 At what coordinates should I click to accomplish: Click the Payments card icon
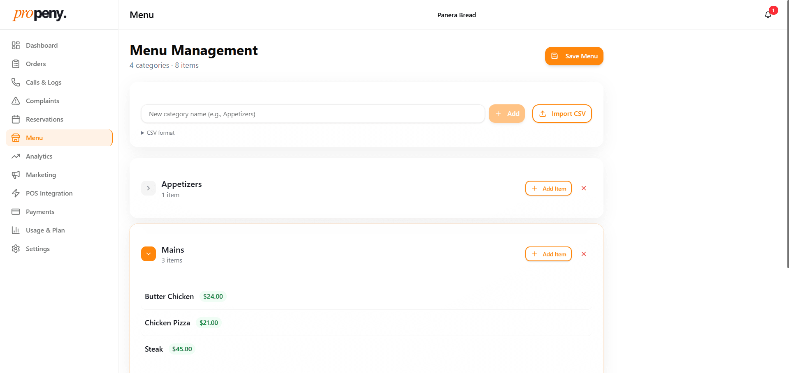16,212
